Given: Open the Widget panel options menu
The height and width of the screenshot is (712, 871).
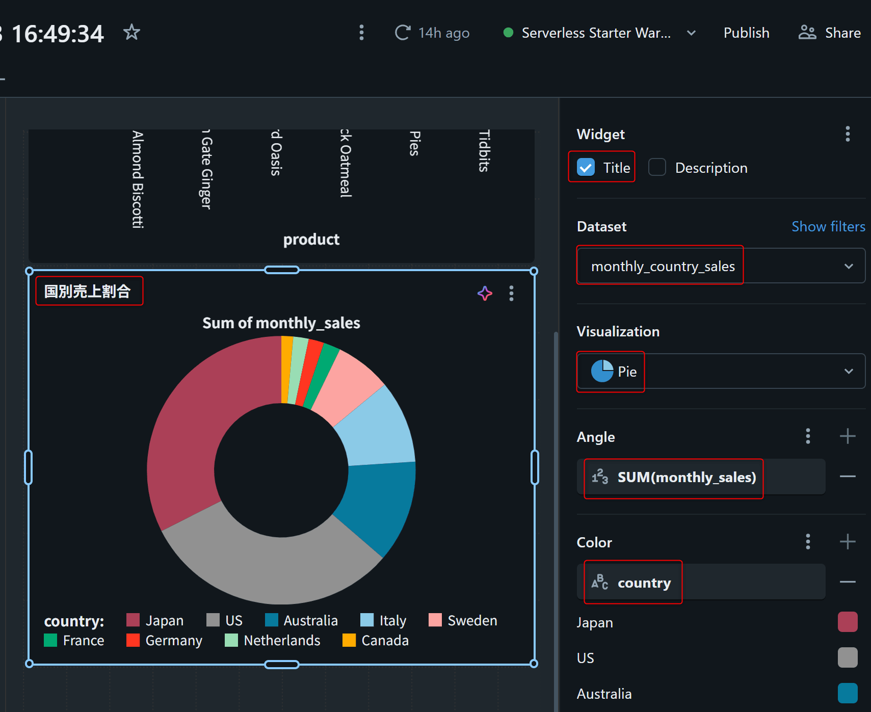Looking at the screenshot, I should tap(848, 134).
